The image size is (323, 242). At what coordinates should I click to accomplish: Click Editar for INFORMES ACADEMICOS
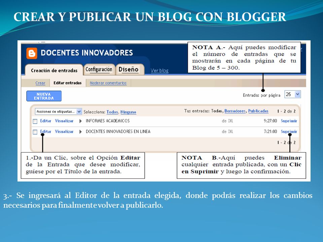point(45,121)
